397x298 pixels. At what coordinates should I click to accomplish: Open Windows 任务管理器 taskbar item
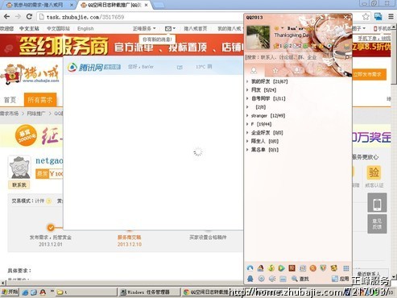click(x=148, y=292)
